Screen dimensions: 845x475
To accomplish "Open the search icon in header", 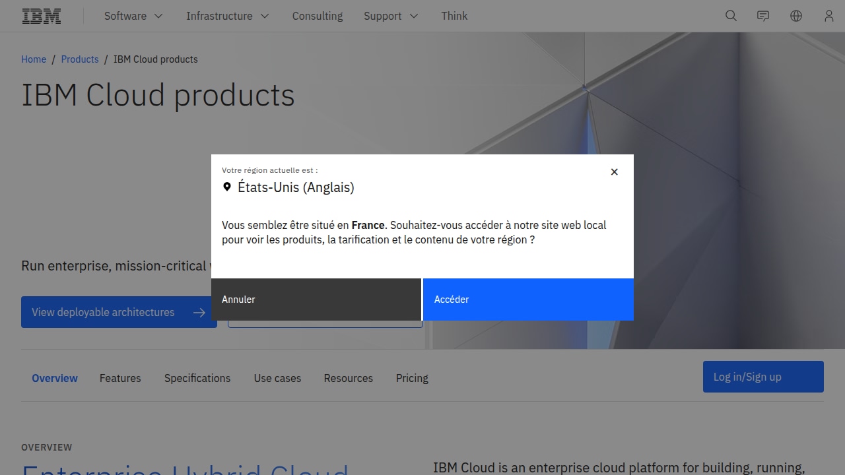I will pyautogui.click(x=731, y=16).
